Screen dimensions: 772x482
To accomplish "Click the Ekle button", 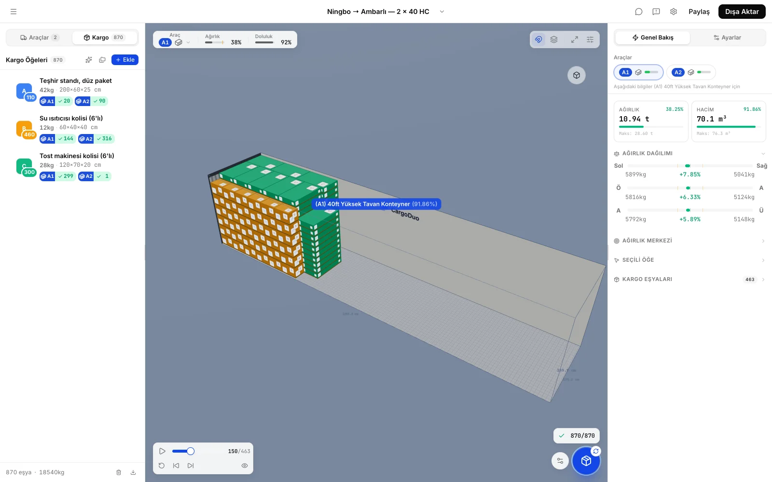I will [125, 60].
